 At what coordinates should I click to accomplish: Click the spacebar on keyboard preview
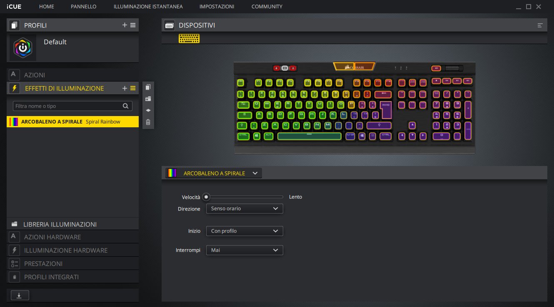point(309,136)
